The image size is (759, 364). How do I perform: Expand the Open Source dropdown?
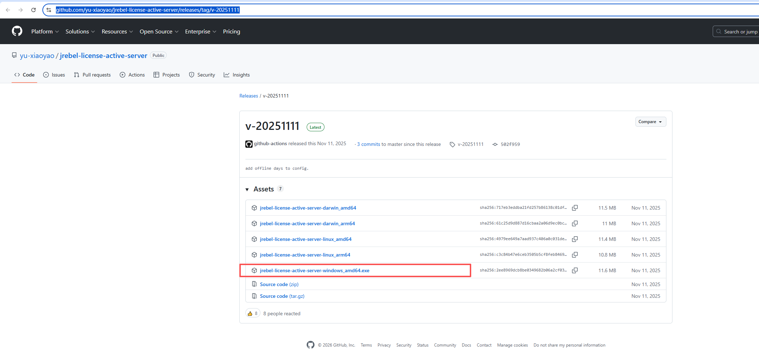[159, 32]
